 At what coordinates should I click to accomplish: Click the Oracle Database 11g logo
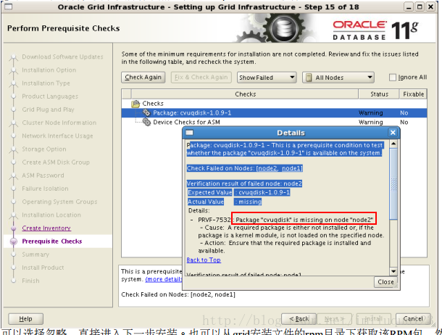375,30
